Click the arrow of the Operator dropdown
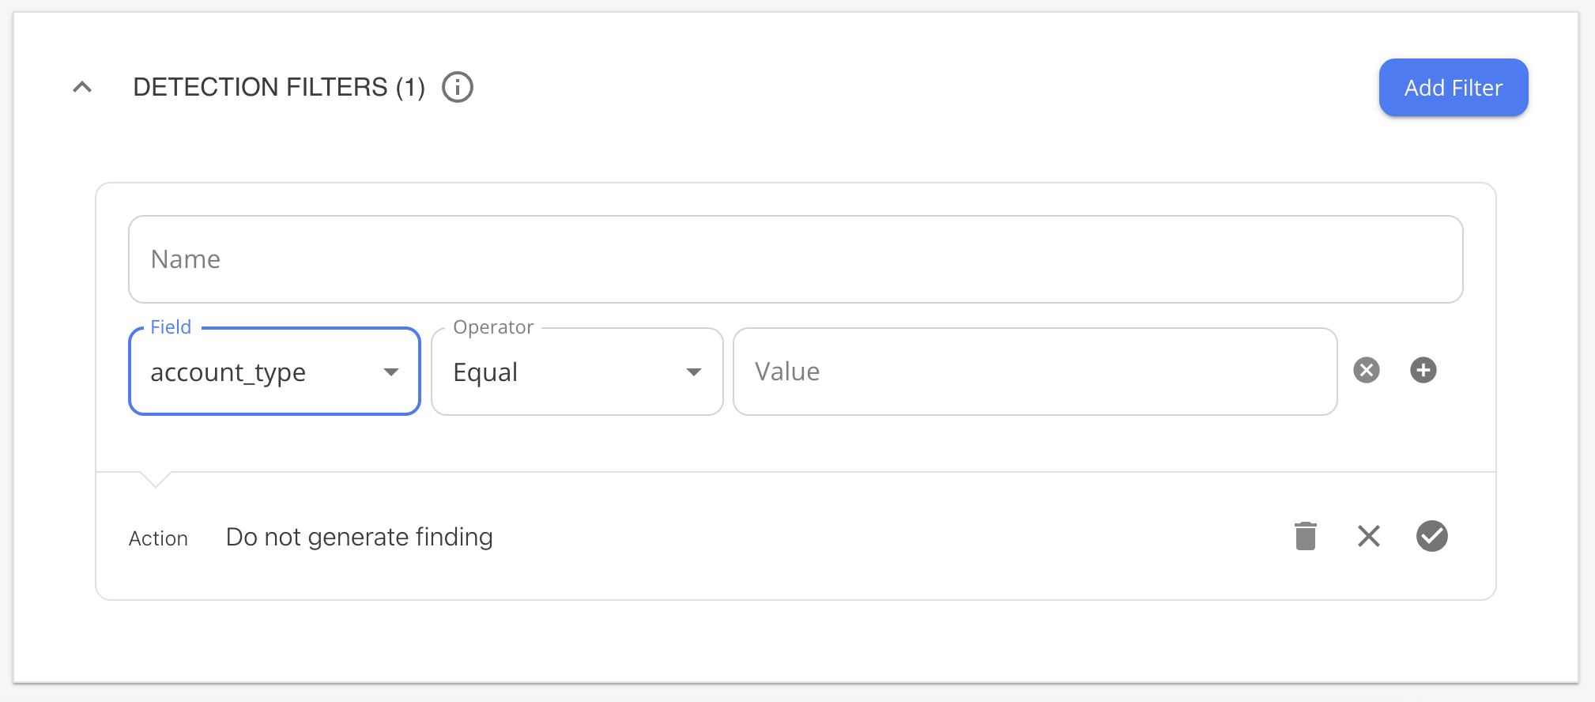 [694, 372]
